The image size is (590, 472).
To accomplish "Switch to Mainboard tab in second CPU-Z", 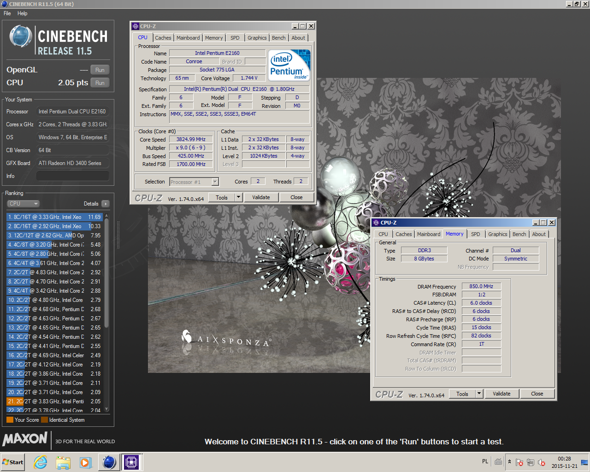I will 429,234.
